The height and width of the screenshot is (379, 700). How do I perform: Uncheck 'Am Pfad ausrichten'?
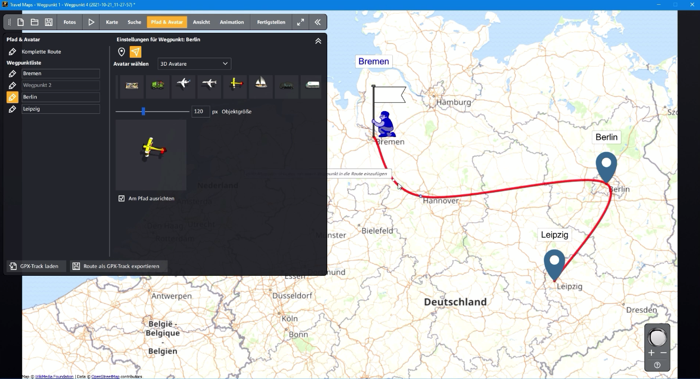click(121, 198)
